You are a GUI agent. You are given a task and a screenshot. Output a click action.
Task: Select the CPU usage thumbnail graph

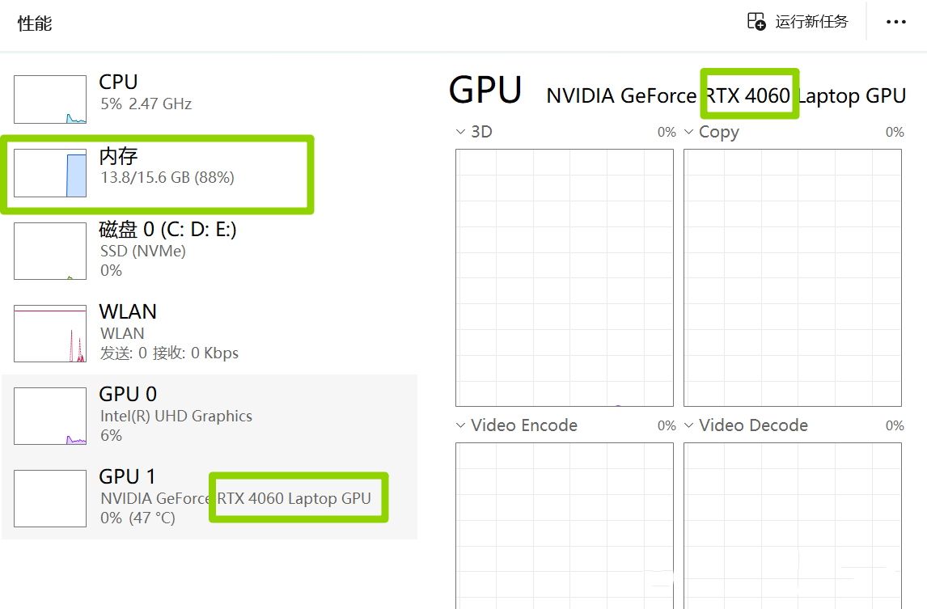[x=50, y=99]
